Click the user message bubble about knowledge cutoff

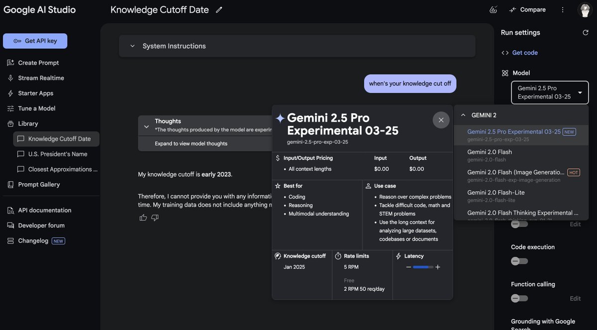point(410,83)
